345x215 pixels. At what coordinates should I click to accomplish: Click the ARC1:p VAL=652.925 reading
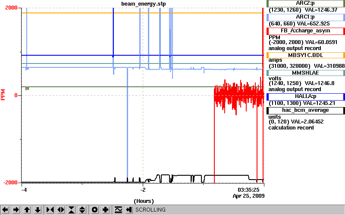(314, 24)
